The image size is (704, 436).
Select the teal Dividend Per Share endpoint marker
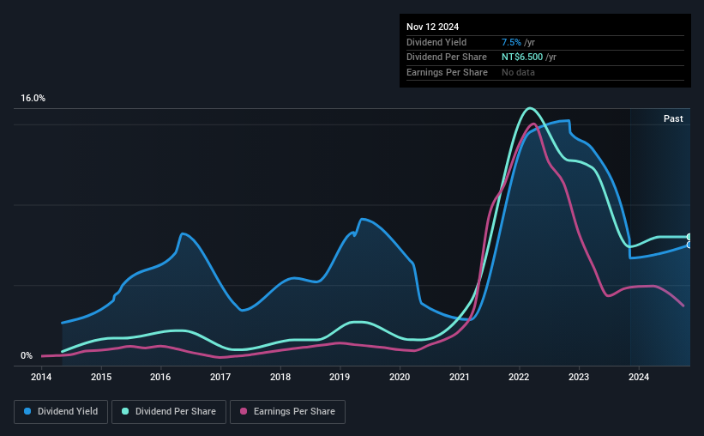click(689, 237)
